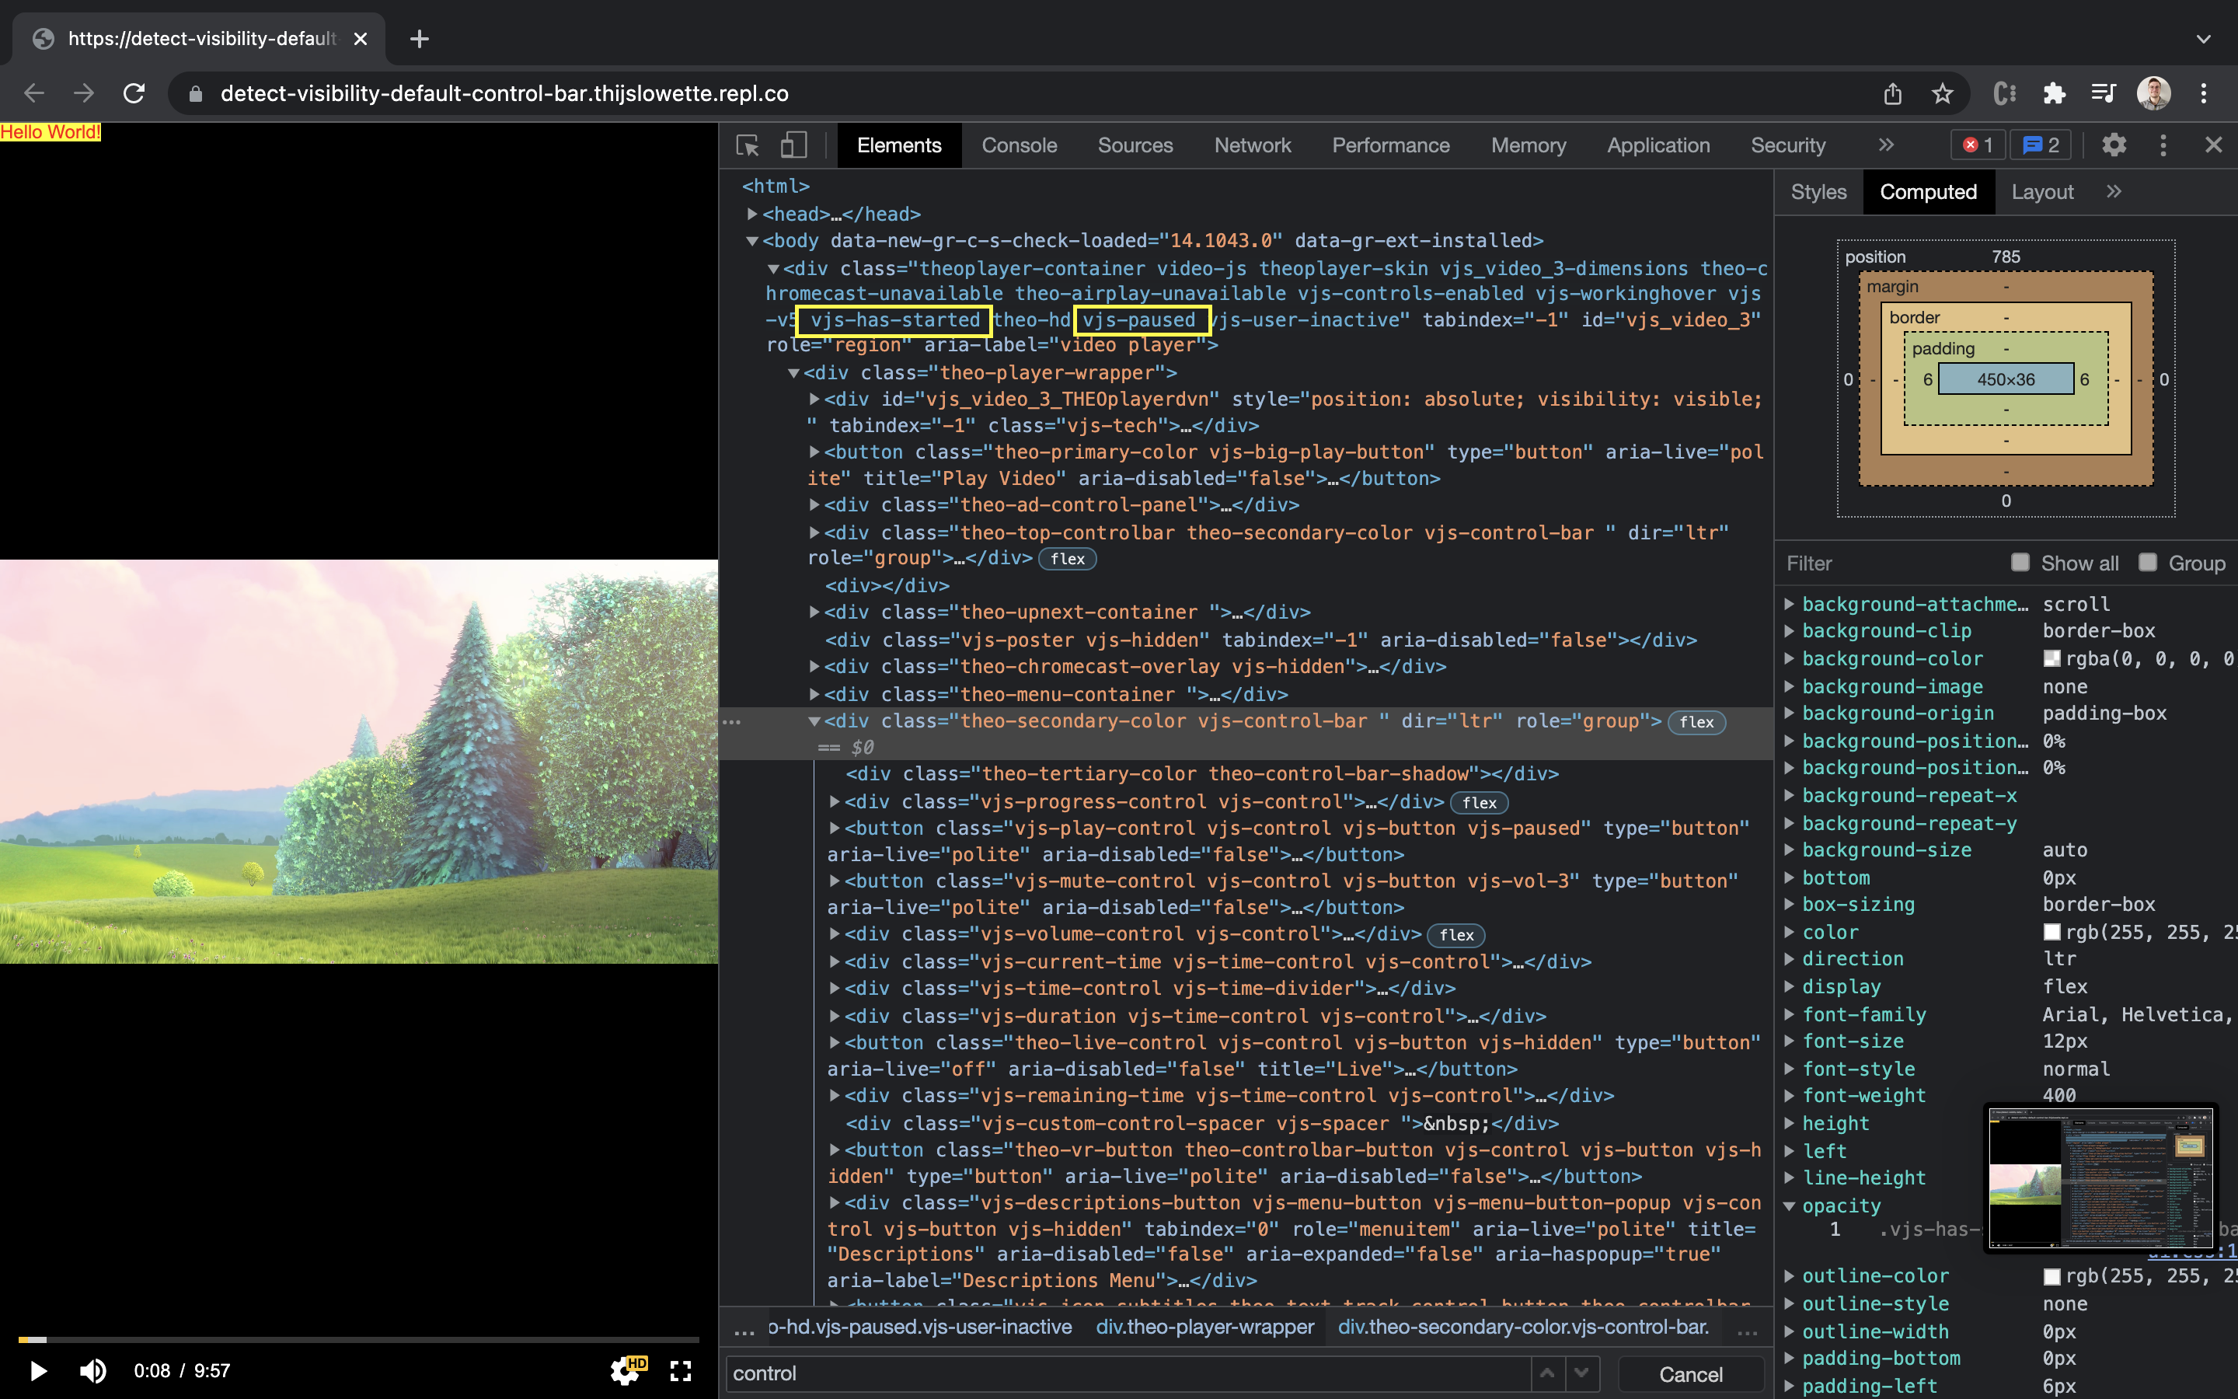The height and width of the screenshot is (1399, 2238).
Task: Open the Styles pane tab
Action: pyautogui.click(x=1818, y=191)
